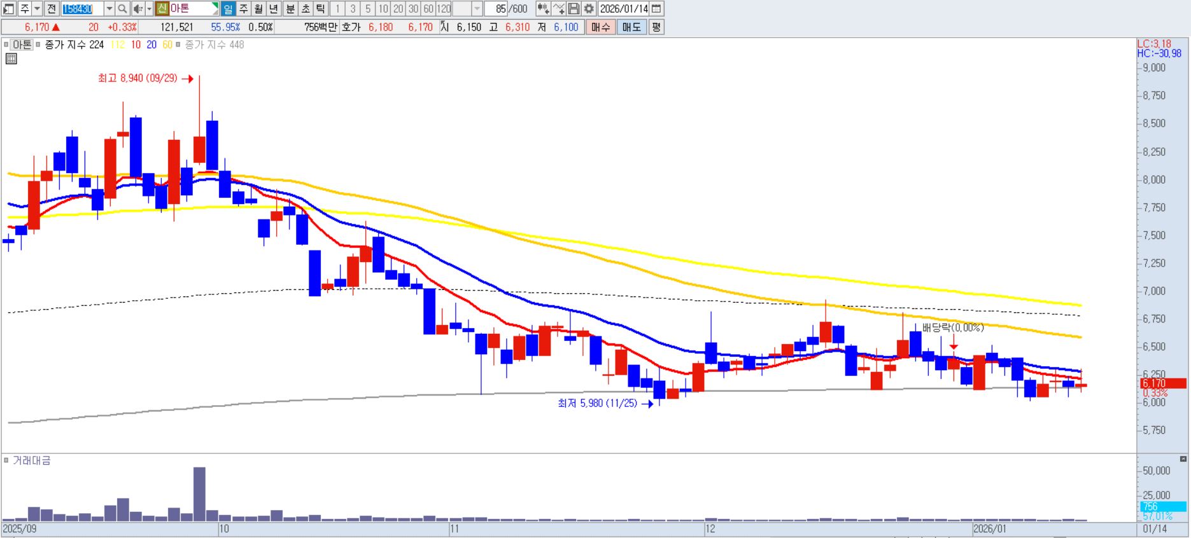Switch to the weekly 주 period tab
This screenshot has height=538, width=1191.
(x=243, y=9)
